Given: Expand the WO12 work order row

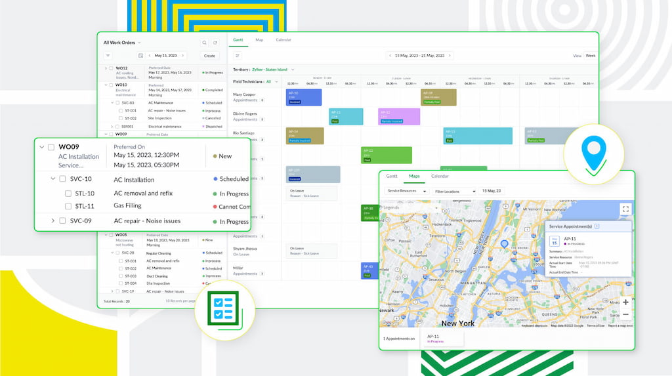Looking at the screenshot, I should click(106, 68).
